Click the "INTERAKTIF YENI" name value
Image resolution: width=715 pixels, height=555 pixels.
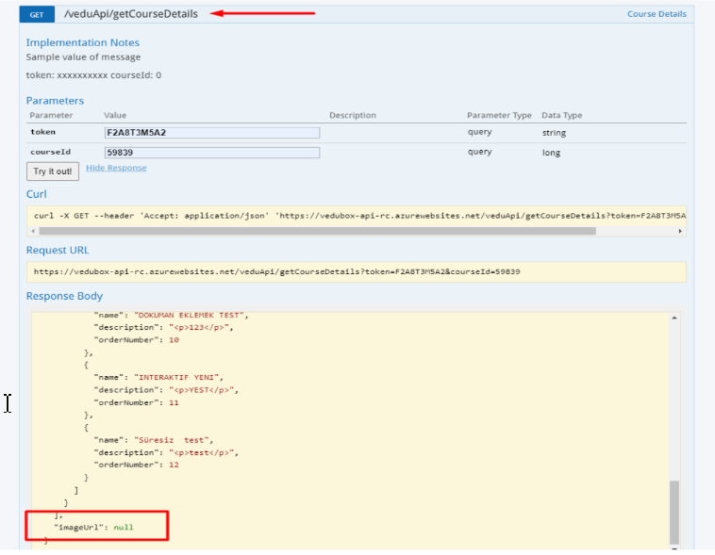pyautogui.click(x=177, y=377)
